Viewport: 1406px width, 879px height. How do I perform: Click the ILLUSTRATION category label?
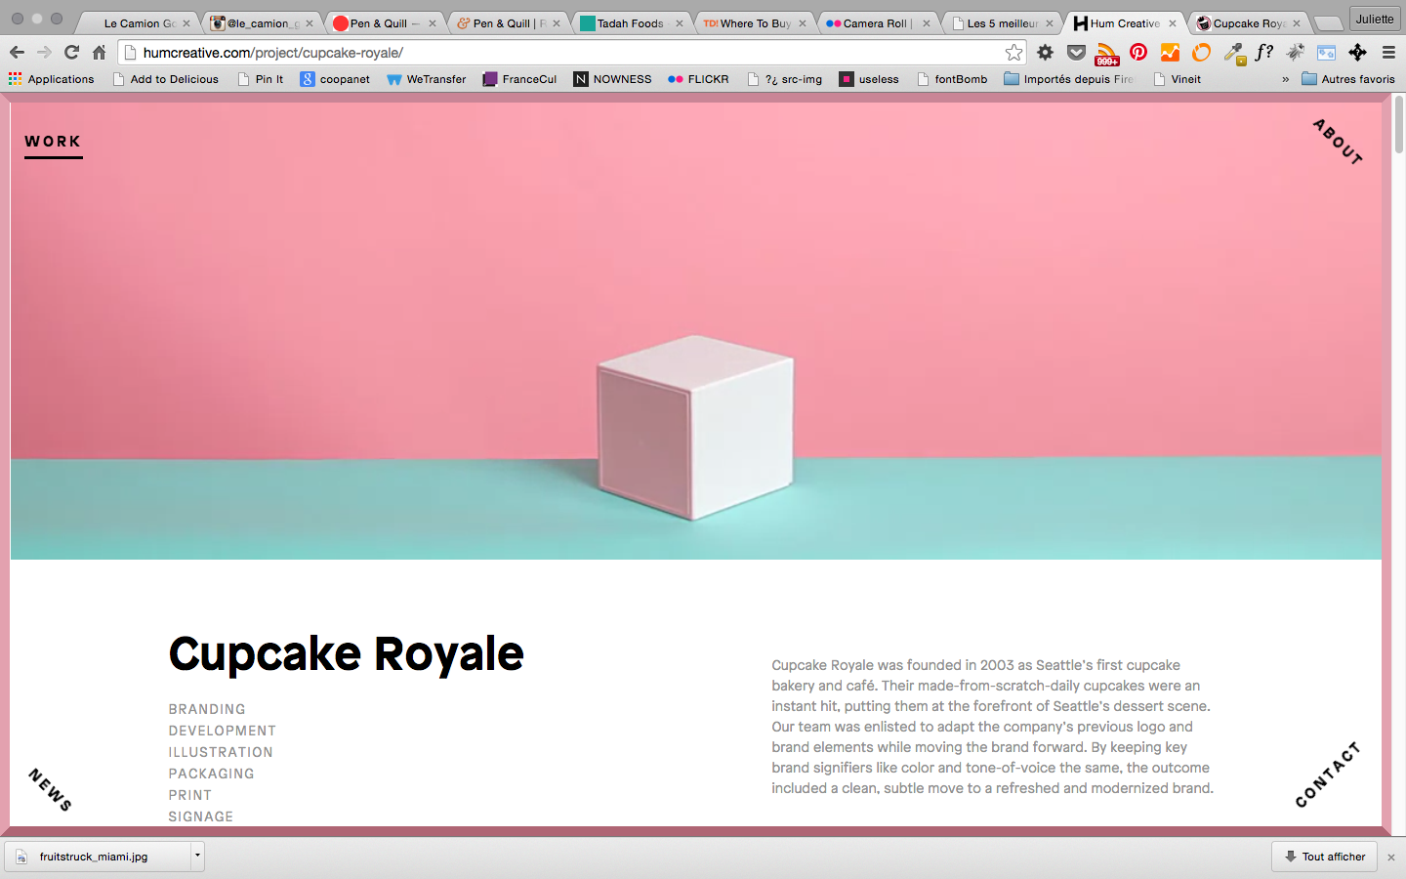221,752
